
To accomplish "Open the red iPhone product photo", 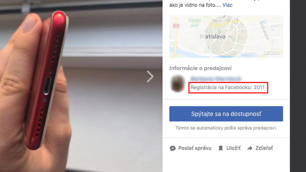I will (81, 86).
